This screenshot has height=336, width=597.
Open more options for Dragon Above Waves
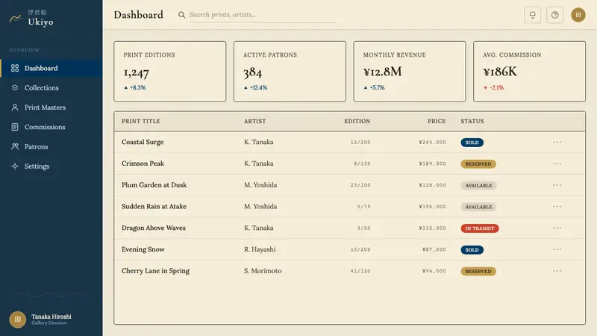[x=557, y=228]
